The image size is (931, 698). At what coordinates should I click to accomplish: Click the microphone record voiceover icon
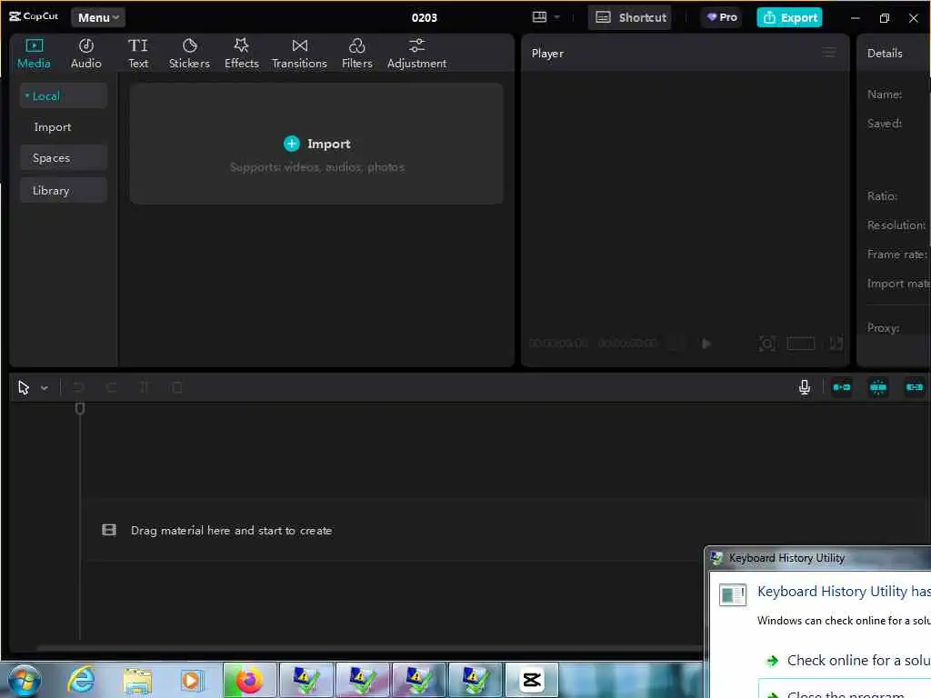[804, 387]
